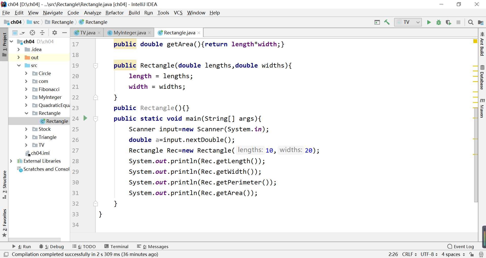Open the 4: Run tool window
This screenshot has height=258, width=486.
tap(22, 247)
